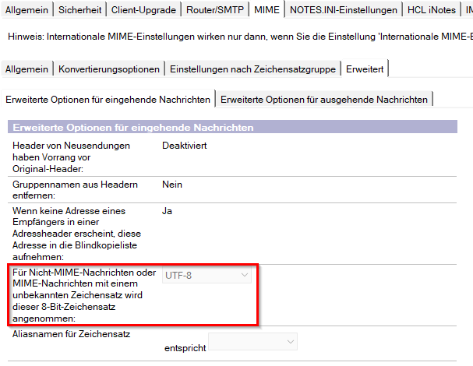Switch to the Konvertierungsoptionen tab
473x366 pixels.
tap(109, 69)
